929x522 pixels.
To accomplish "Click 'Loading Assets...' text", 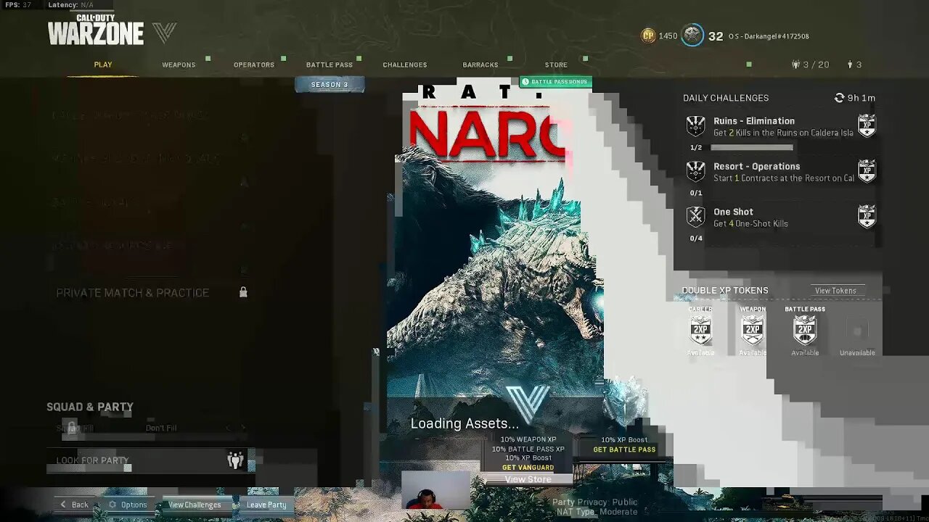I will [x=464, y=423].
